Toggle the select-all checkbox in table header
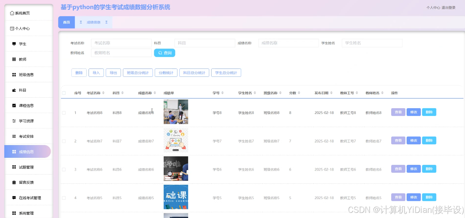 coord(64,93)
